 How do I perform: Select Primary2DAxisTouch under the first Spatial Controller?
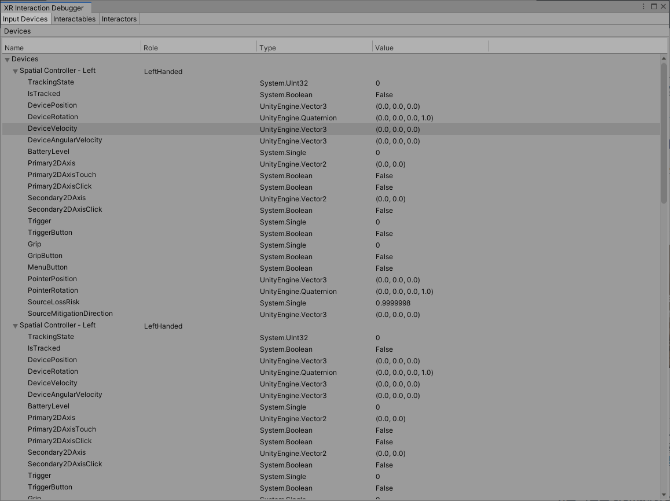331,175
